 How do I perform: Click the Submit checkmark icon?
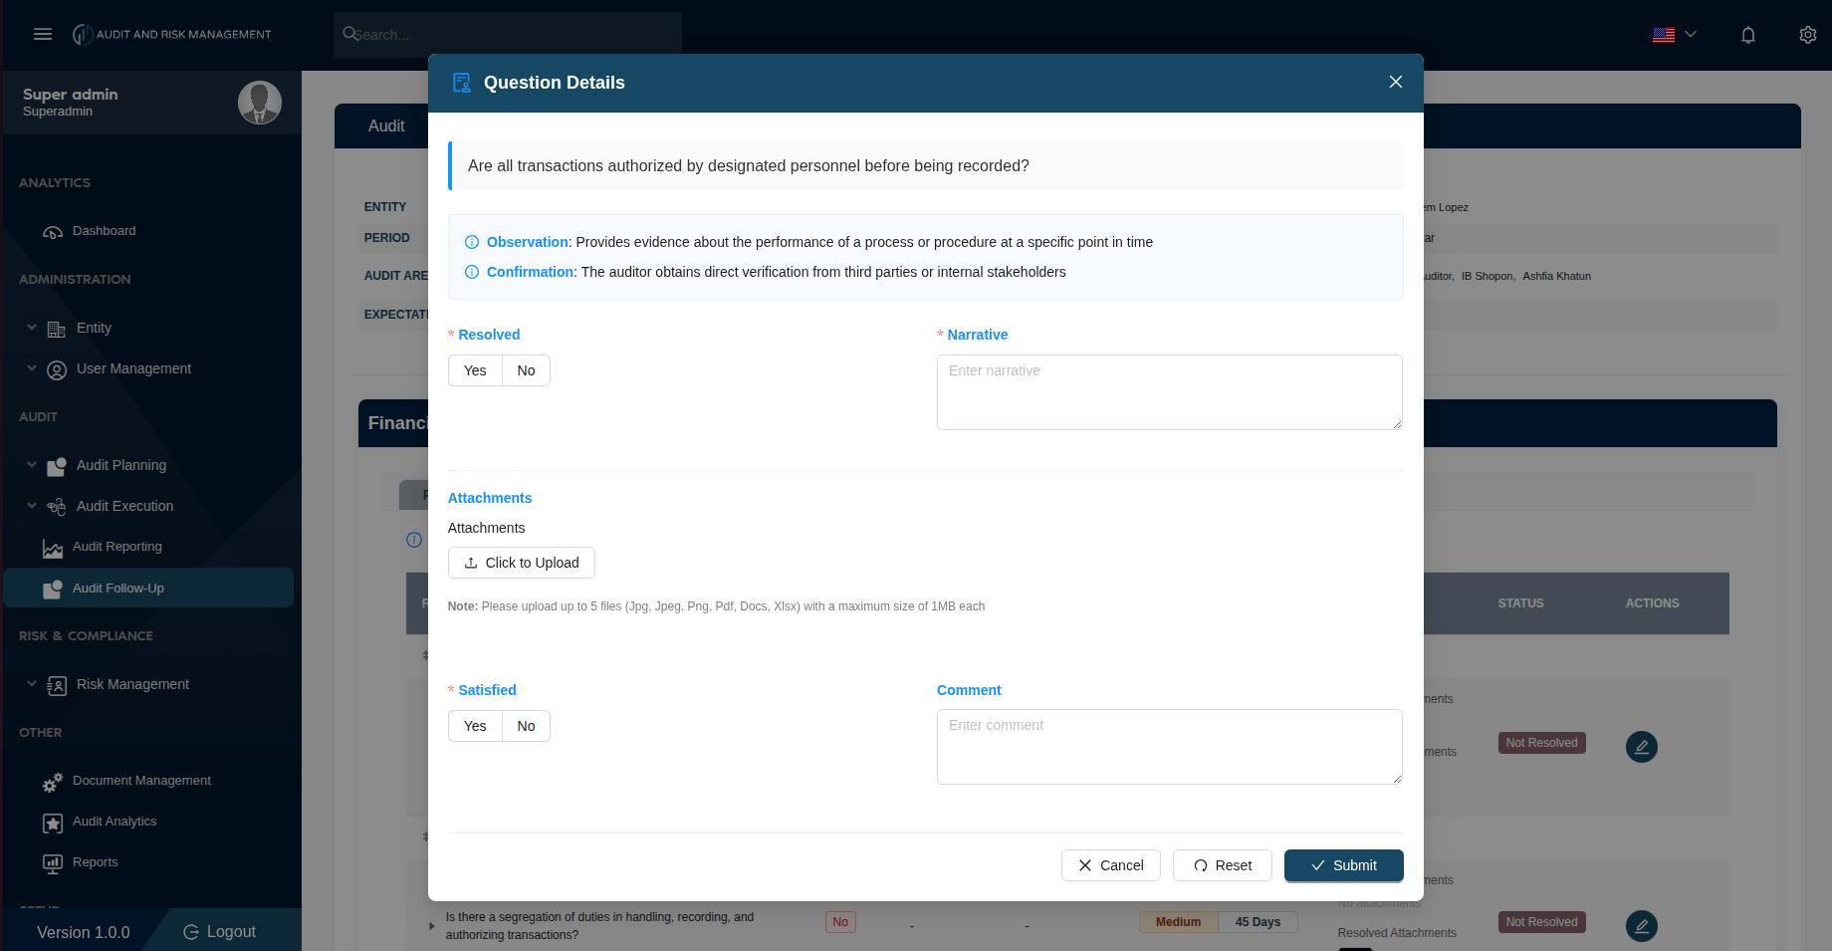coord(1317,865)
